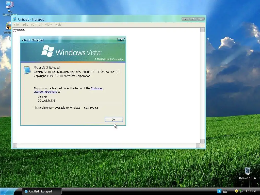Click the Windows Vista banner logo
This screenshot has width=260, height=195.
click(72, 52)
